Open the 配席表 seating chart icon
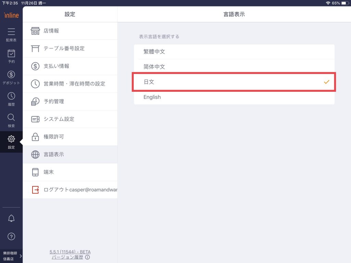 click(11, 32)
